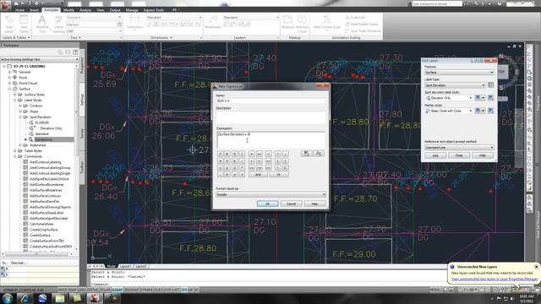Screen dimensions: 541x304
Task: Select the AddContourLabeling command in tree
Action: click(x=45, y=162)
